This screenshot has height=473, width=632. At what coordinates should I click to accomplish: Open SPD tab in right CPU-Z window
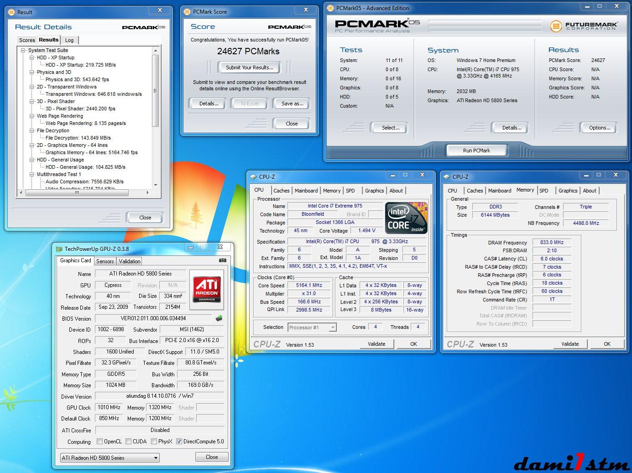pos(544,191)
